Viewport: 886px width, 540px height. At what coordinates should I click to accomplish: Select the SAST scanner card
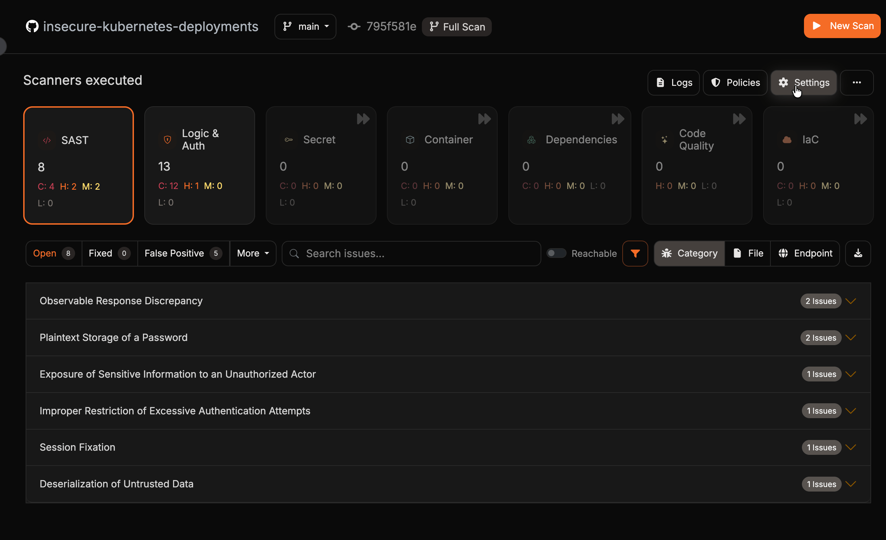78,165
